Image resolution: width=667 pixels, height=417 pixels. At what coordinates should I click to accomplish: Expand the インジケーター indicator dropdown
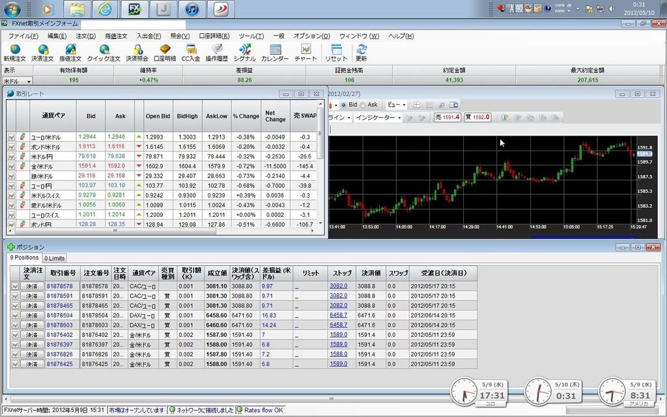[378, 117]
